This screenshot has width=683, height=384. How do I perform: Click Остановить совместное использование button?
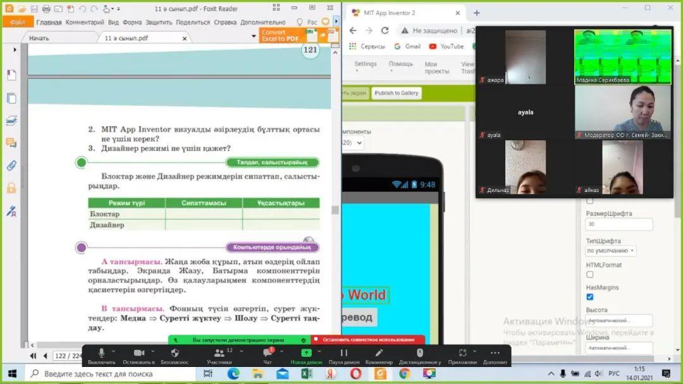point(369,340)
